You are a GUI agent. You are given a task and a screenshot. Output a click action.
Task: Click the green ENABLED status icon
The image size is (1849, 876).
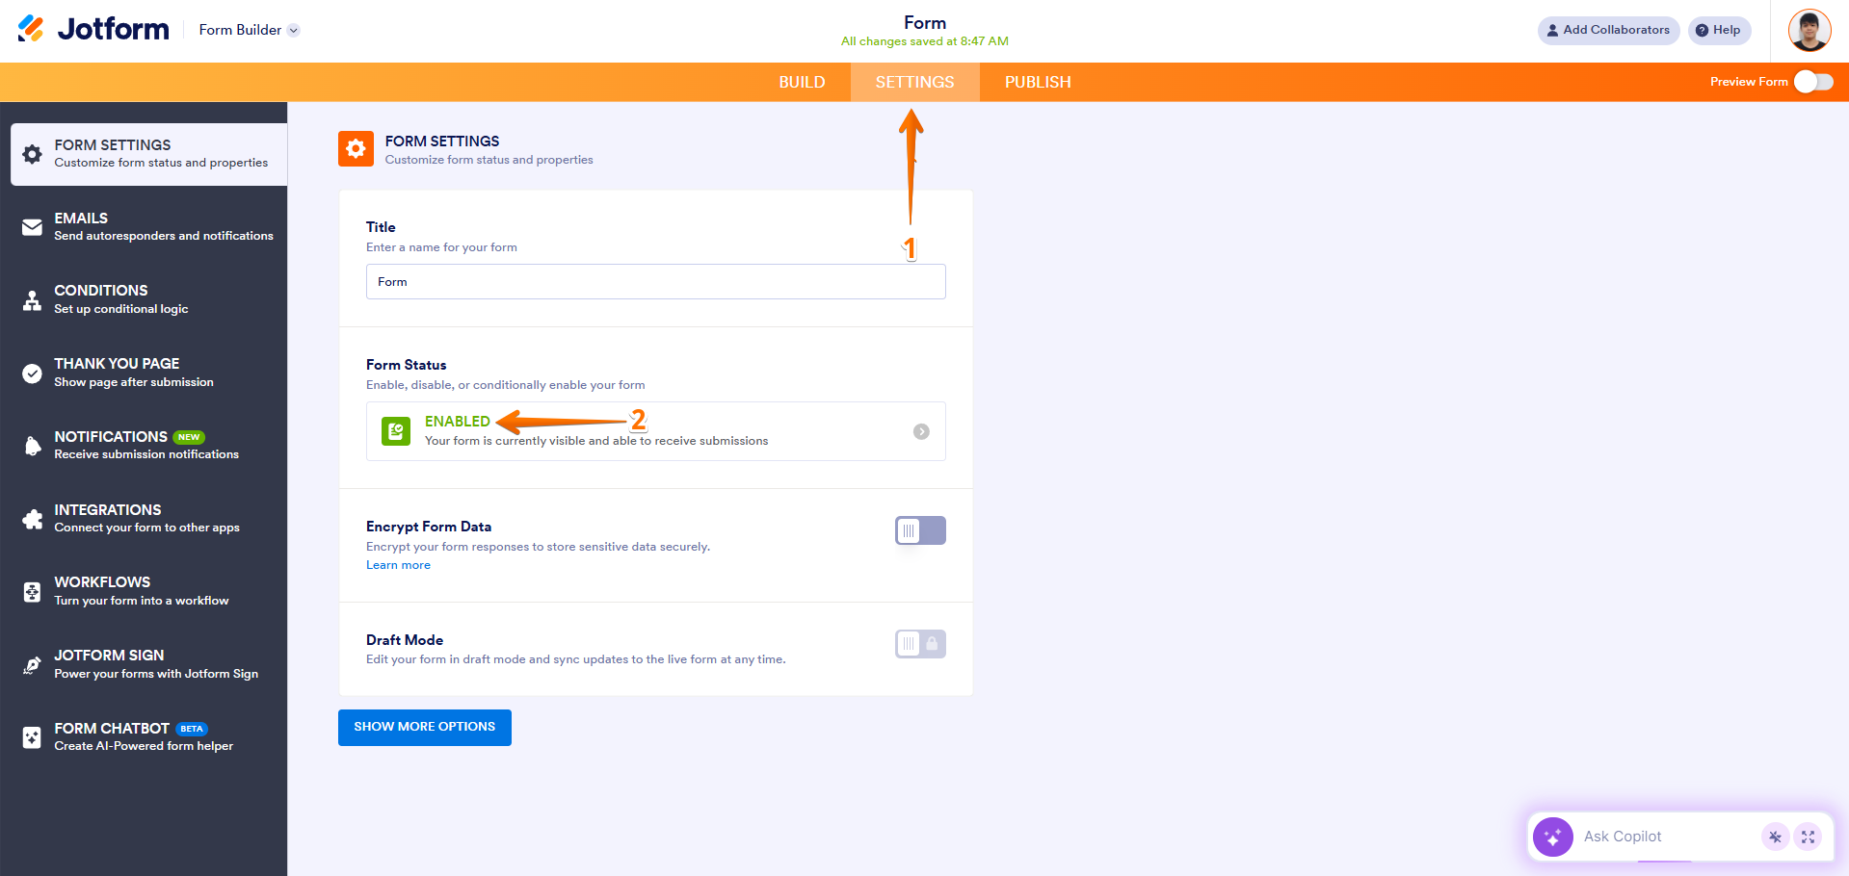[396, 431]
